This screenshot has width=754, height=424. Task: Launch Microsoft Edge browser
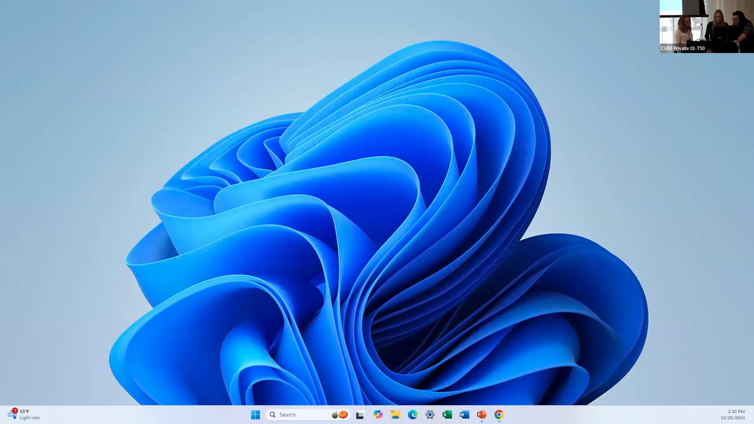click(412, 415)
